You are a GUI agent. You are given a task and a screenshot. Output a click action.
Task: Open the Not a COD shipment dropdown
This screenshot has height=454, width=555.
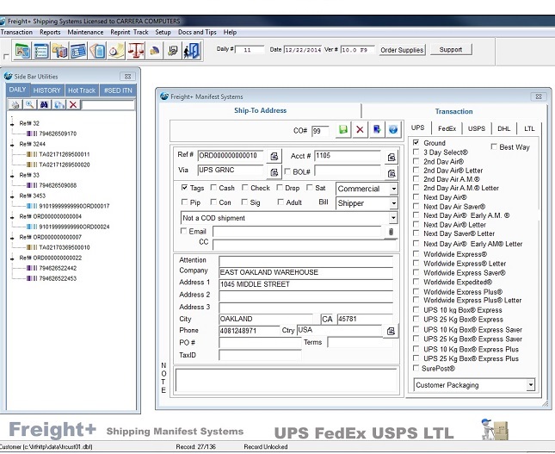point(393,218)
